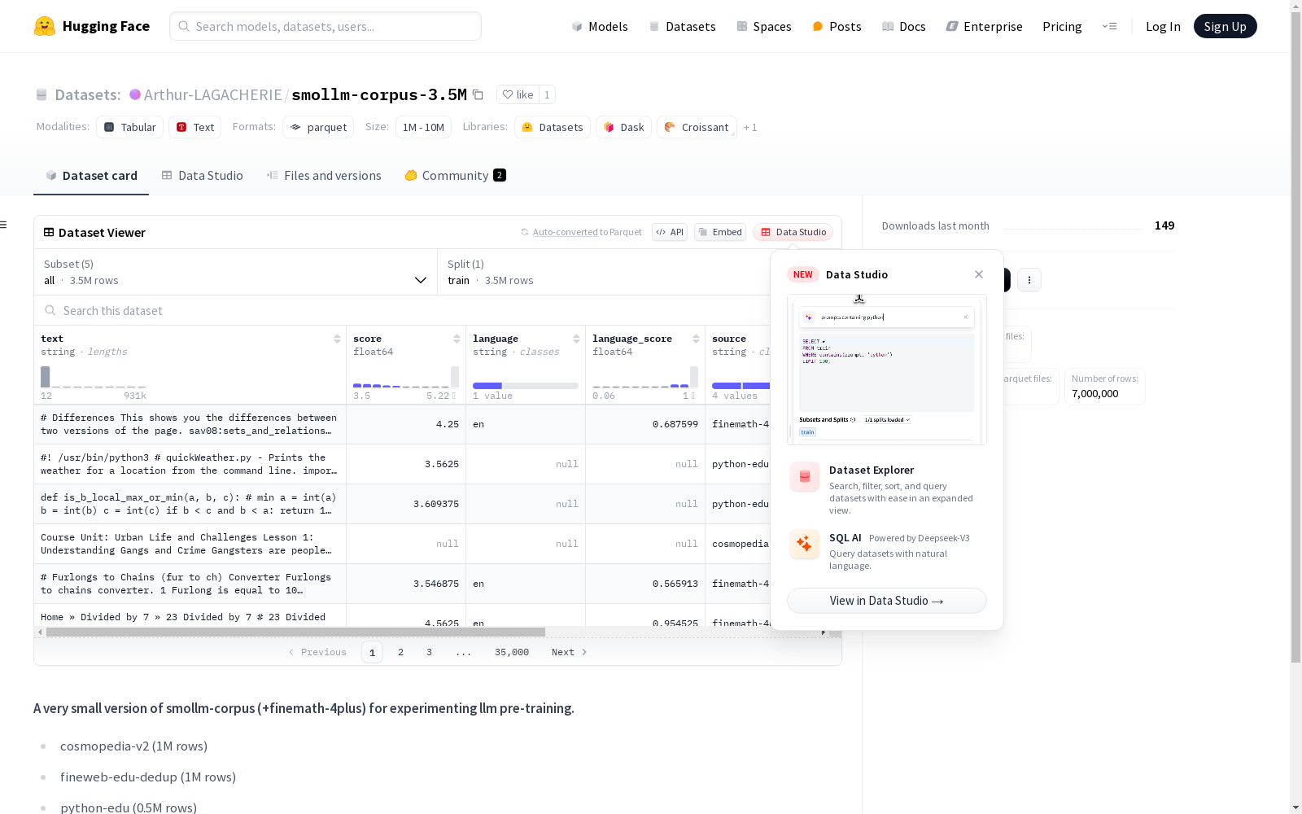Click the table's horizontal scrollbar
This screenshot has width=1302, height=814.
click(x=295, y=632)
